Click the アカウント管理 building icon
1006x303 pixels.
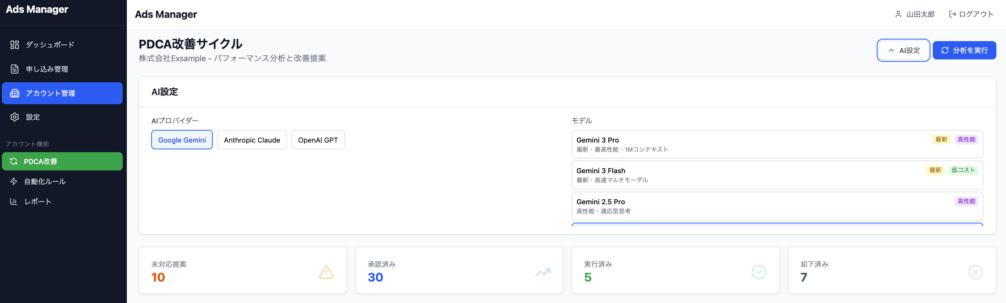(15, 93)
